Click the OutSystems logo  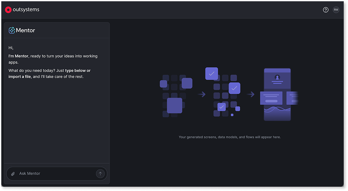pos(22,10)
